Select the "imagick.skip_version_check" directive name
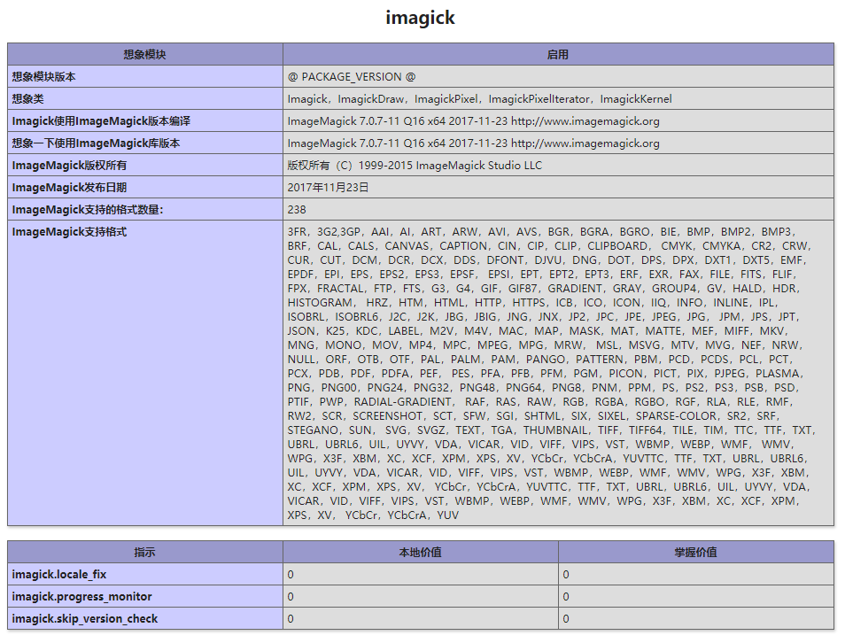845x643 pixels. [x=85, y=618]
